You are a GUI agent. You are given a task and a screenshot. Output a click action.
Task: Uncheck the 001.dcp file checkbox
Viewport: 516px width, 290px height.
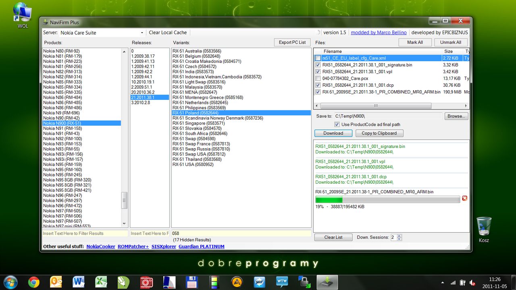pyautogui.click(x=318, y=85)
